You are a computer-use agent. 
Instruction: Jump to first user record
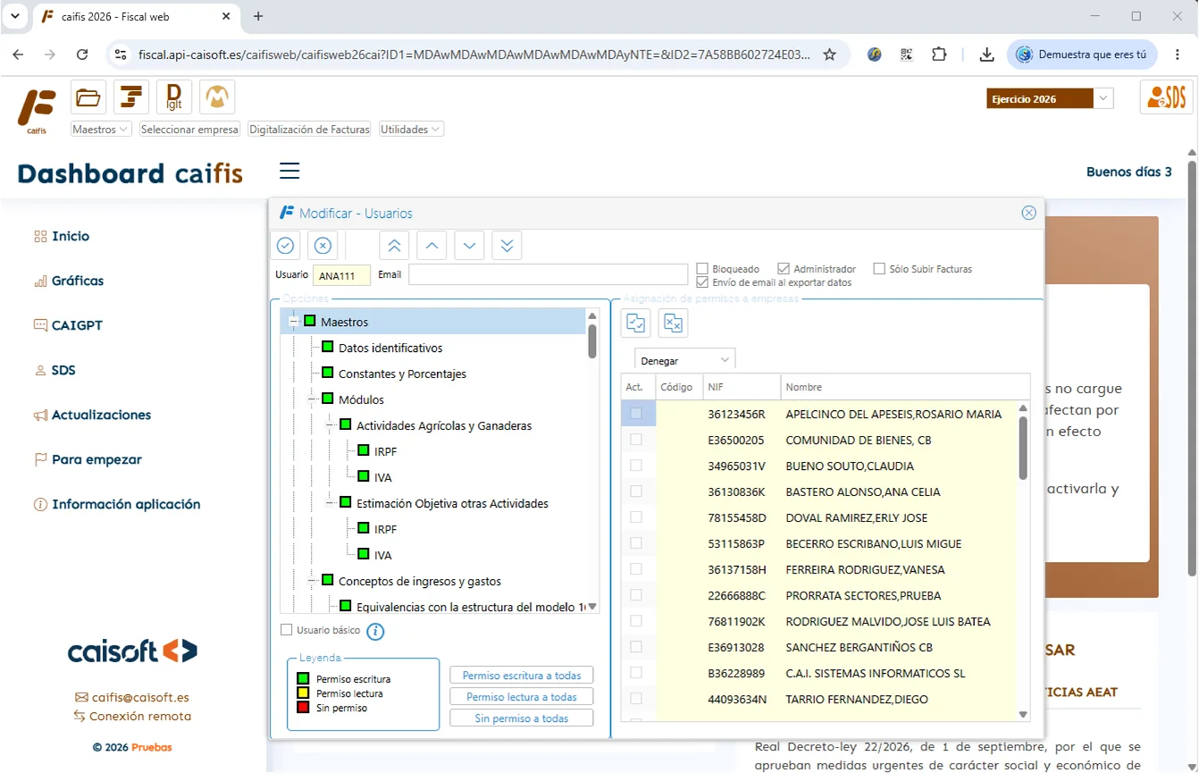394,245
